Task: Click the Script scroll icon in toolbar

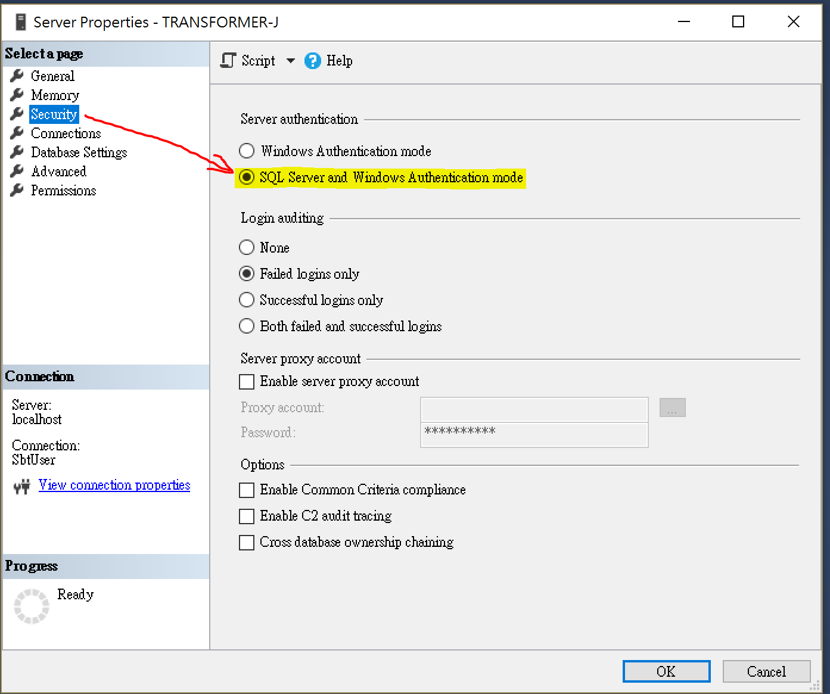Action: 228,60
